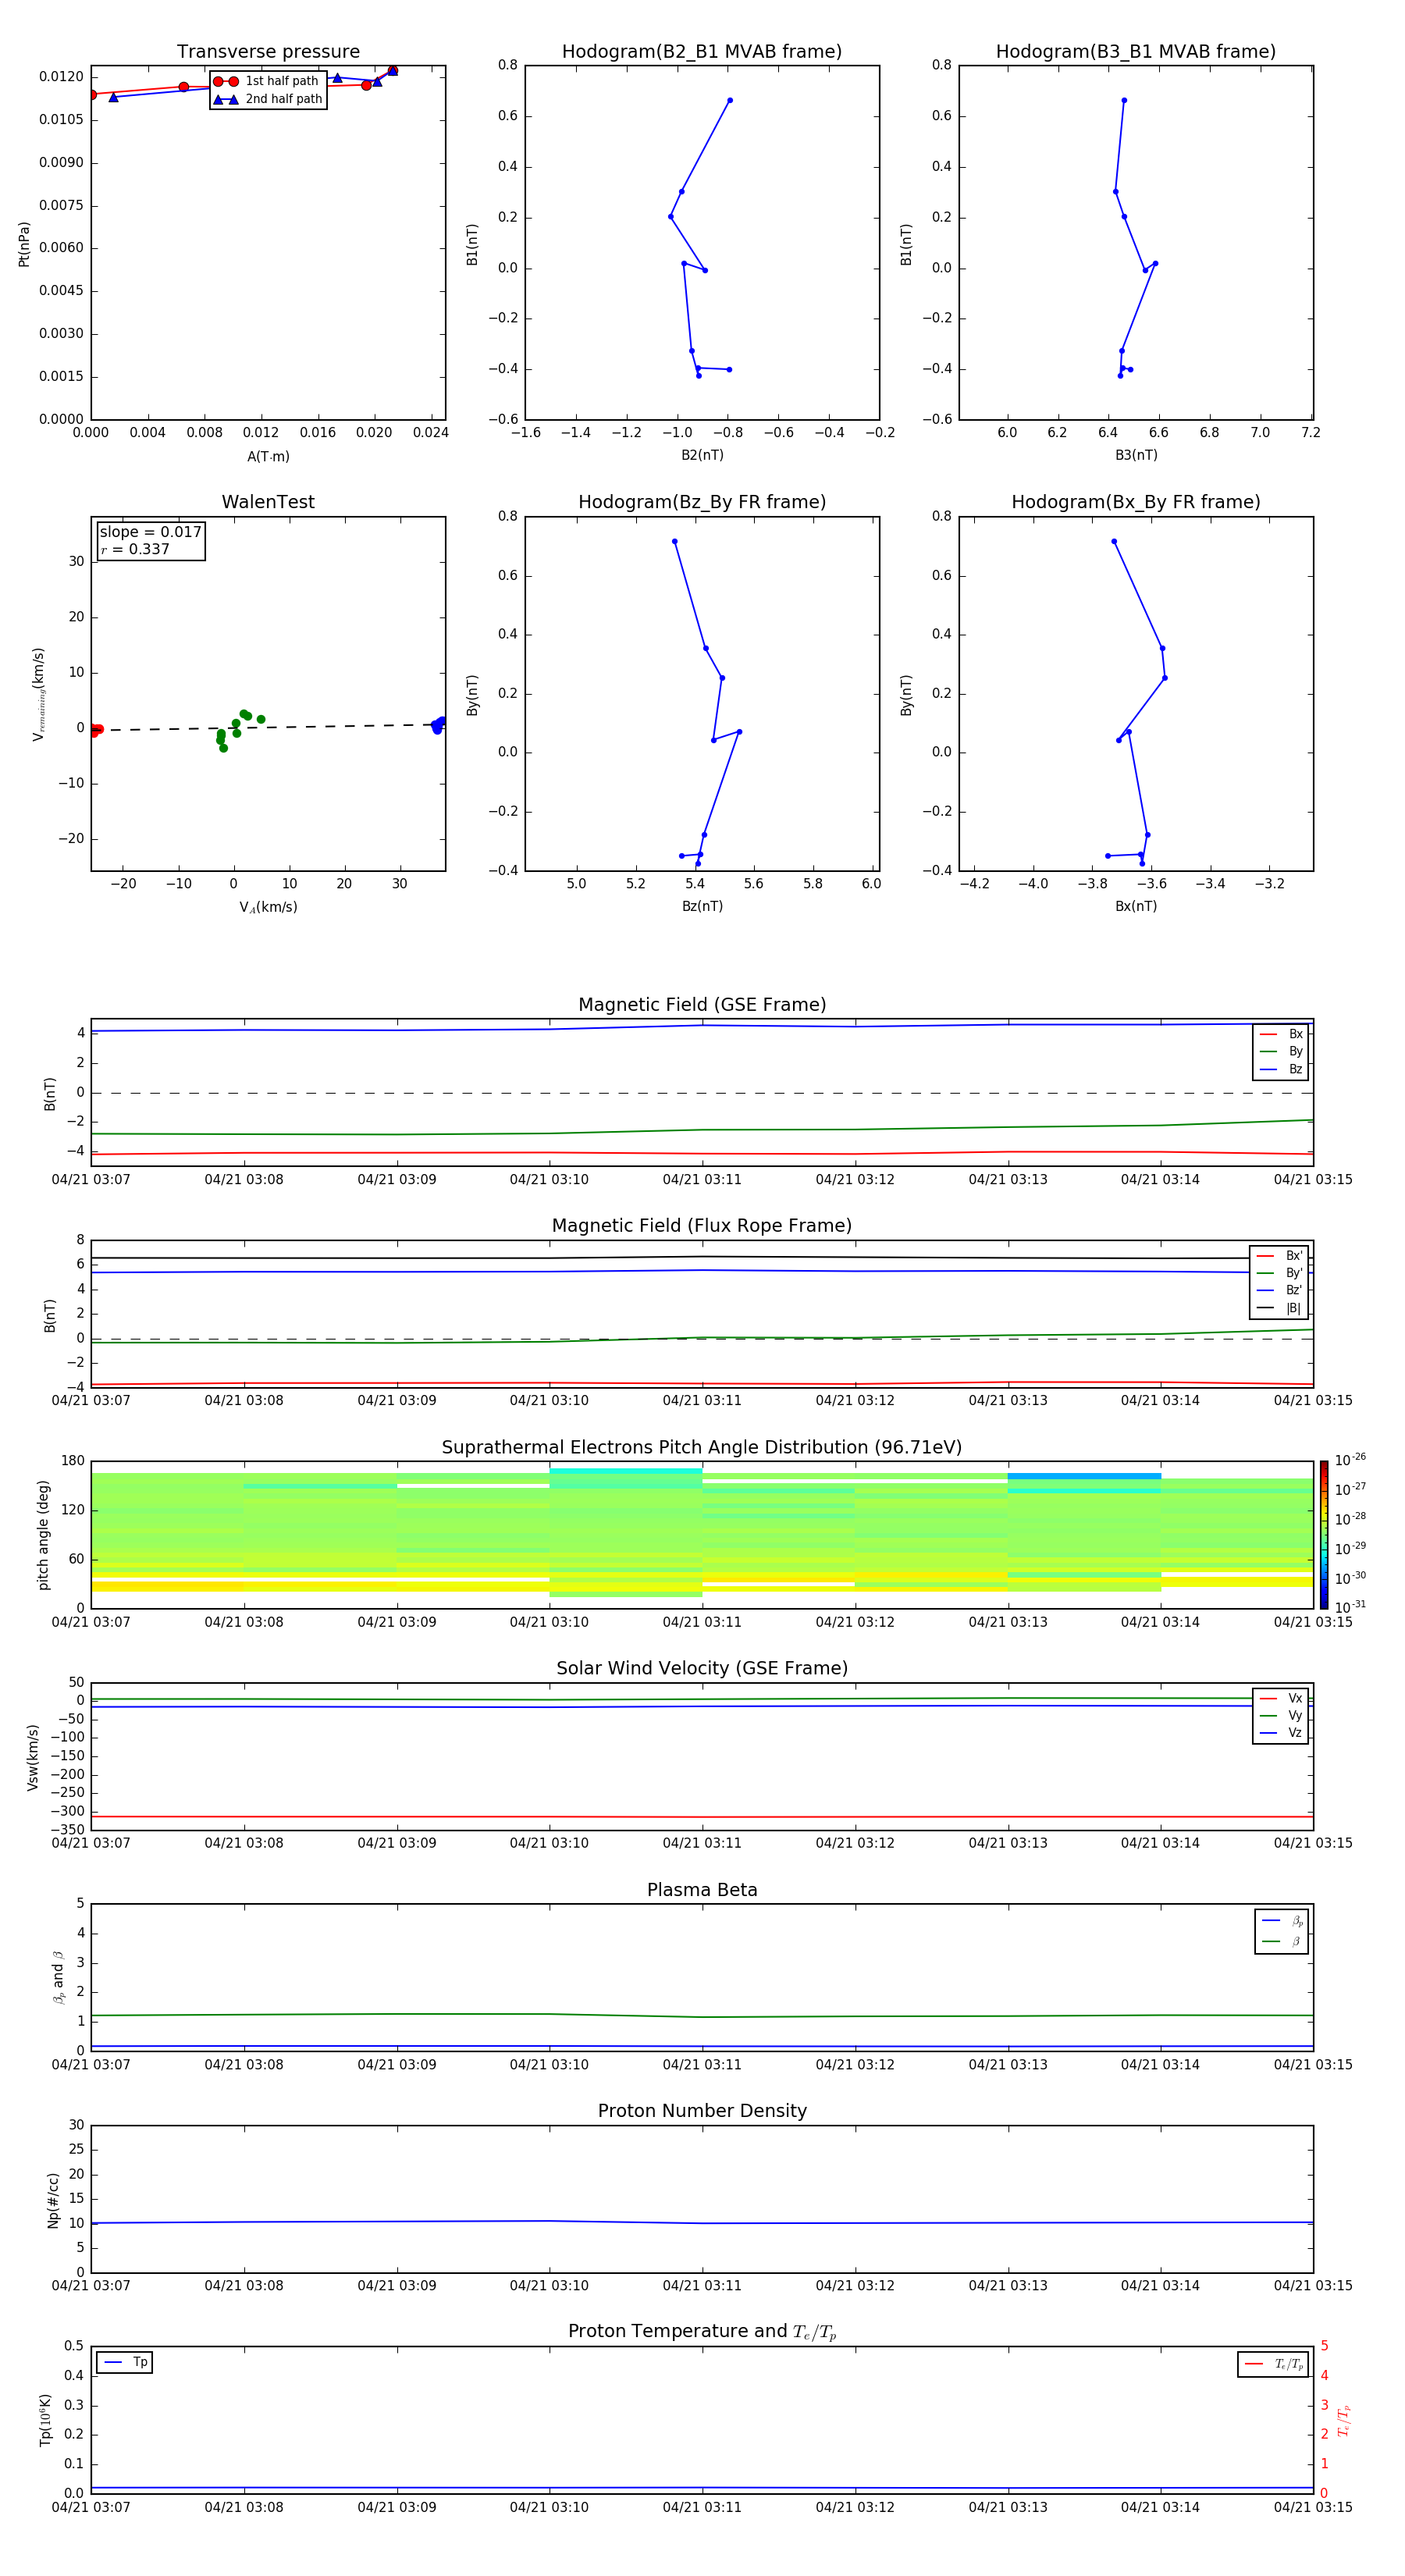
Task: Select the Bz' legend entry
Action: click(x=1280, y=1290)
